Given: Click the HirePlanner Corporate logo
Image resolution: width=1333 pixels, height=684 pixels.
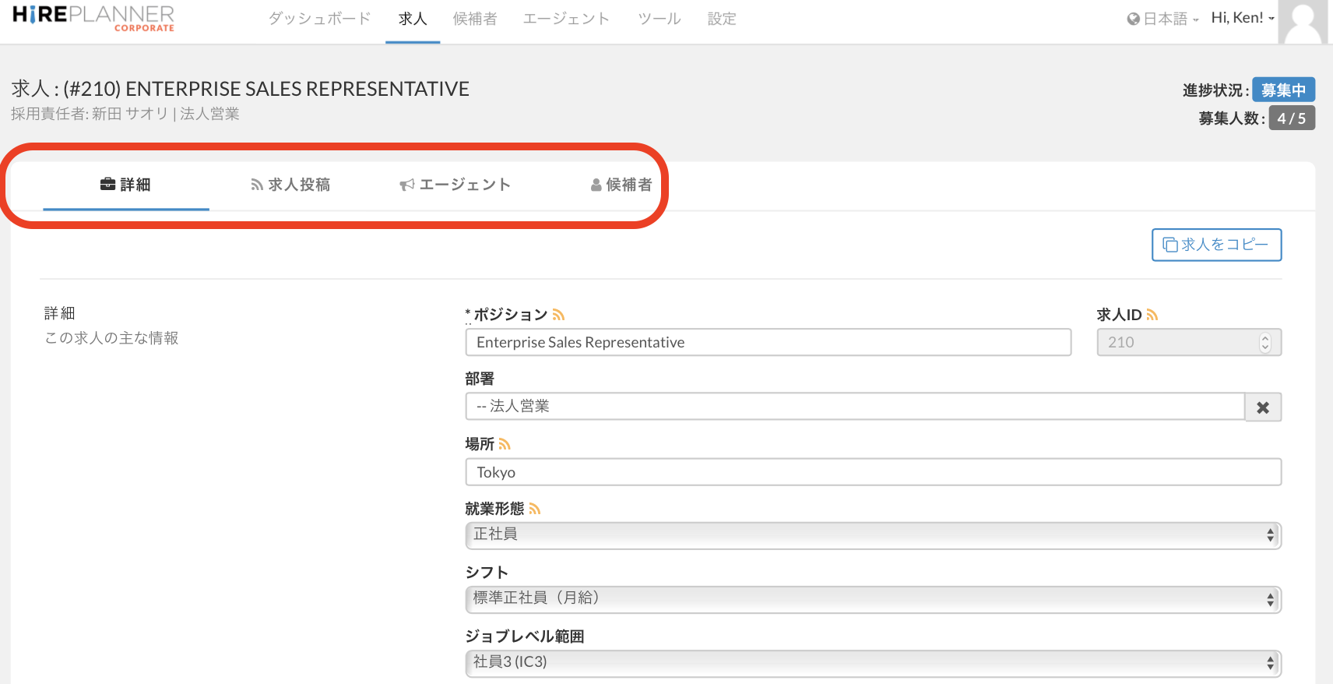Looking at the screenshot, I should click(93, 18).
